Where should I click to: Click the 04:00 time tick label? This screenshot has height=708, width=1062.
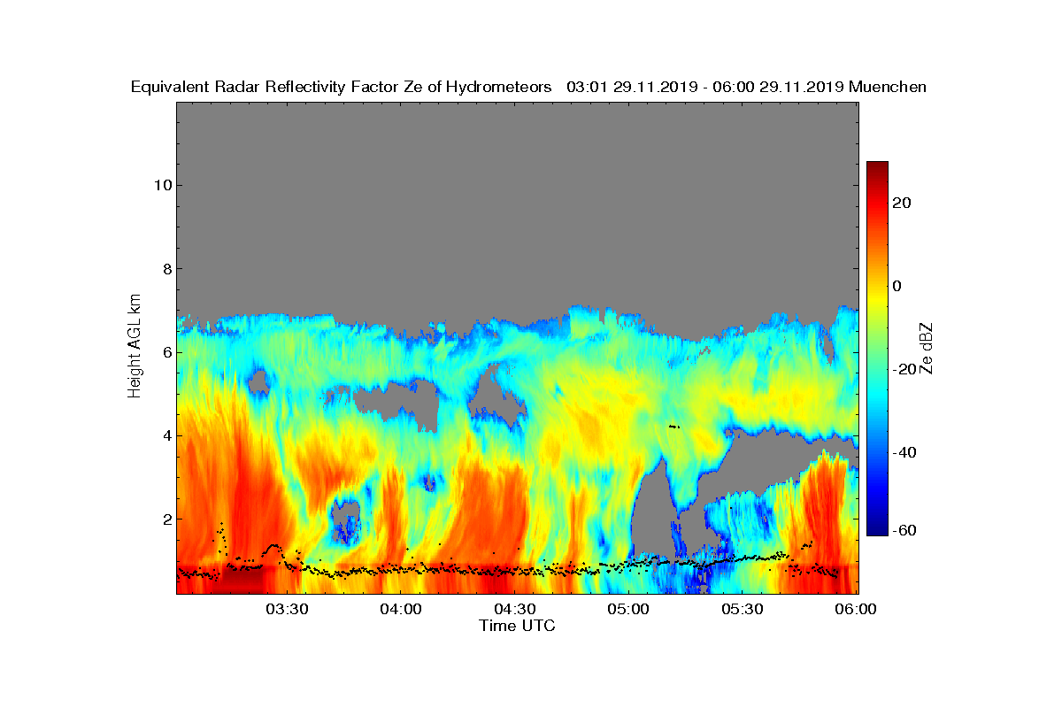[401, 609]
